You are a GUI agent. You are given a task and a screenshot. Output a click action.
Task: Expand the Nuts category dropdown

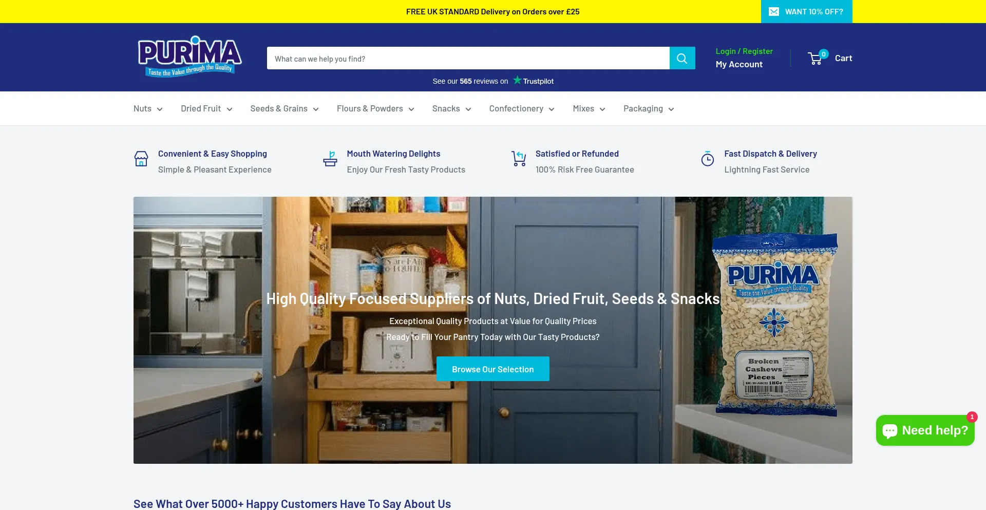[147, 108]
